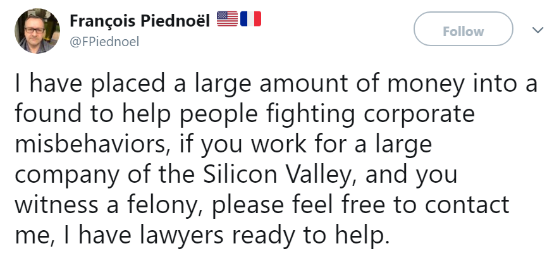This screenshot has width=559, height=258.
Task: Click the US flag emoji
Action: pos(227,18)
